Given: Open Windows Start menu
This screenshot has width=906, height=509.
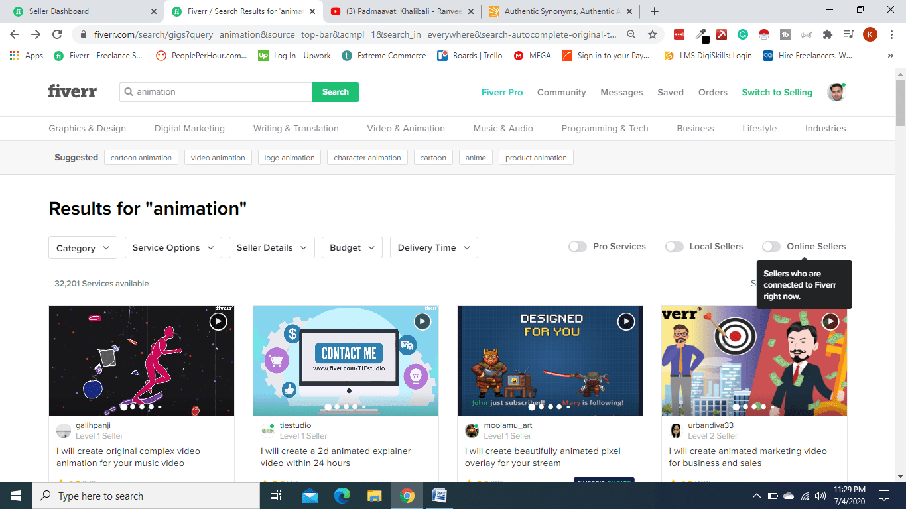Looking at the screenshot, I should click(x=16, y=496).
